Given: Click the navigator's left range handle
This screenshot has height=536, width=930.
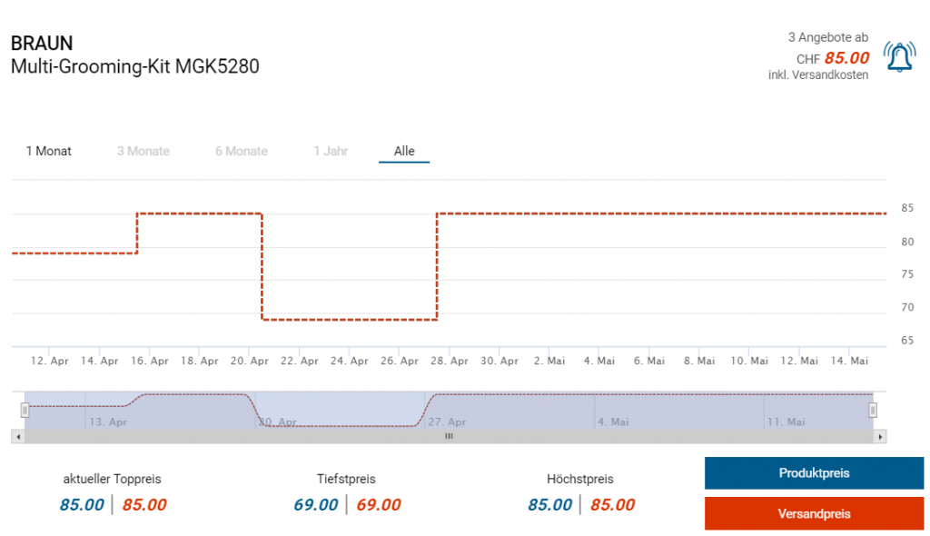Looking at the screenshot, I should pyautogui.click(x=25, y=410).
